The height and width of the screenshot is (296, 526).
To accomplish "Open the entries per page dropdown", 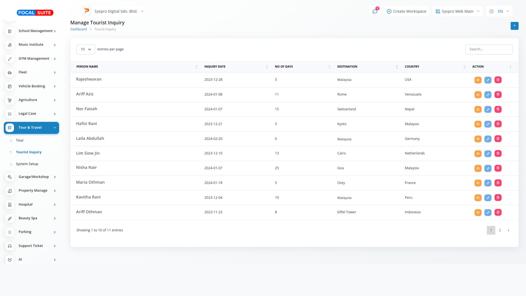I will tap(85, 49).
